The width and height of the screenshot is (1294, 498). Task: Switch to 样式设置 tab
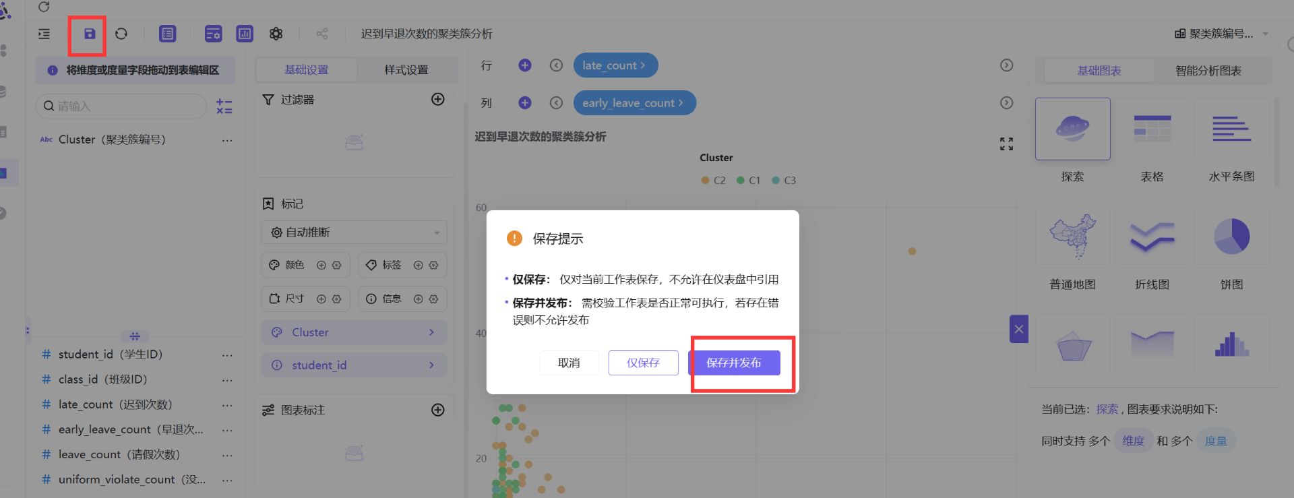406,69
